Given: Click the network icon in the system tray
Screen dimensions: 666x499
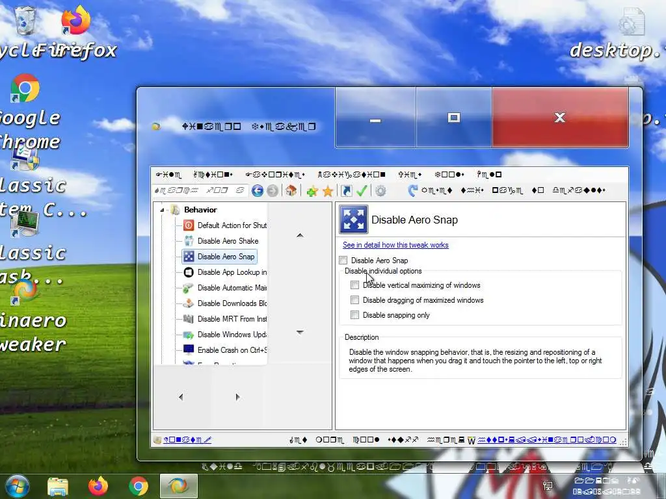Looking at the screenshot, I should [x=548, y=486].
